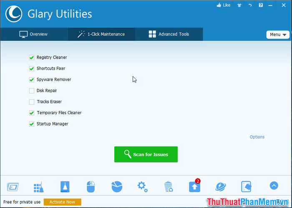Open the disk space analyzer pie chart icon
Image resolution: width=292 pixels, height=208 pixels.
(x=117, y=187)
